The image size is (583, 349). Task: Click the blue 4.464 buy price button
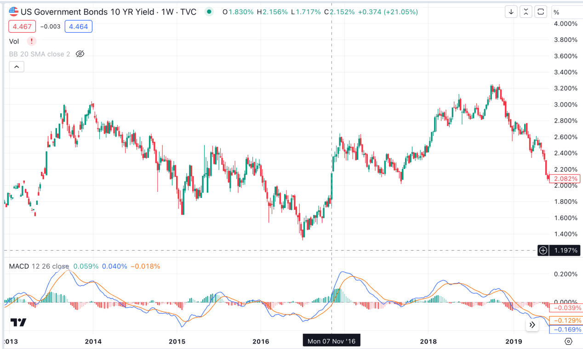[78, 26]
